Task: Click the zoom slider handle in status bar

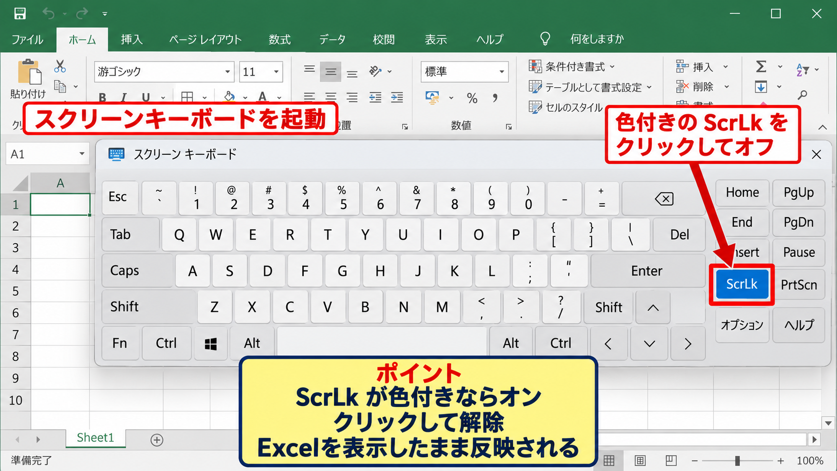Action: click(x=737, y=460)
